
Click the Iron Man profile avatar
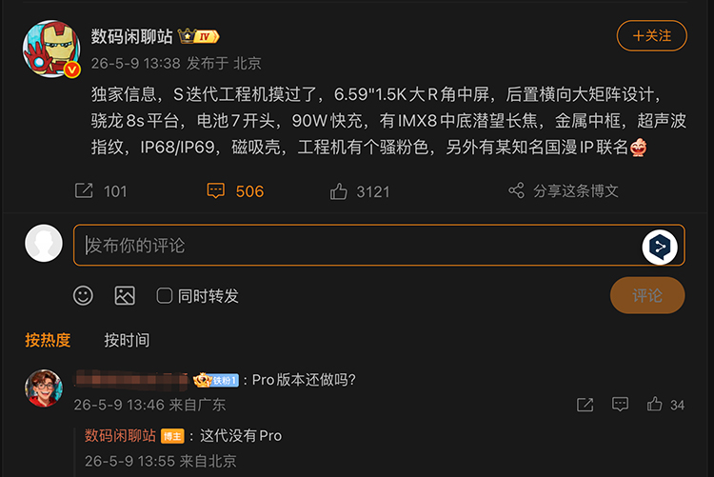pyautogui.click(x=51, y=49)
